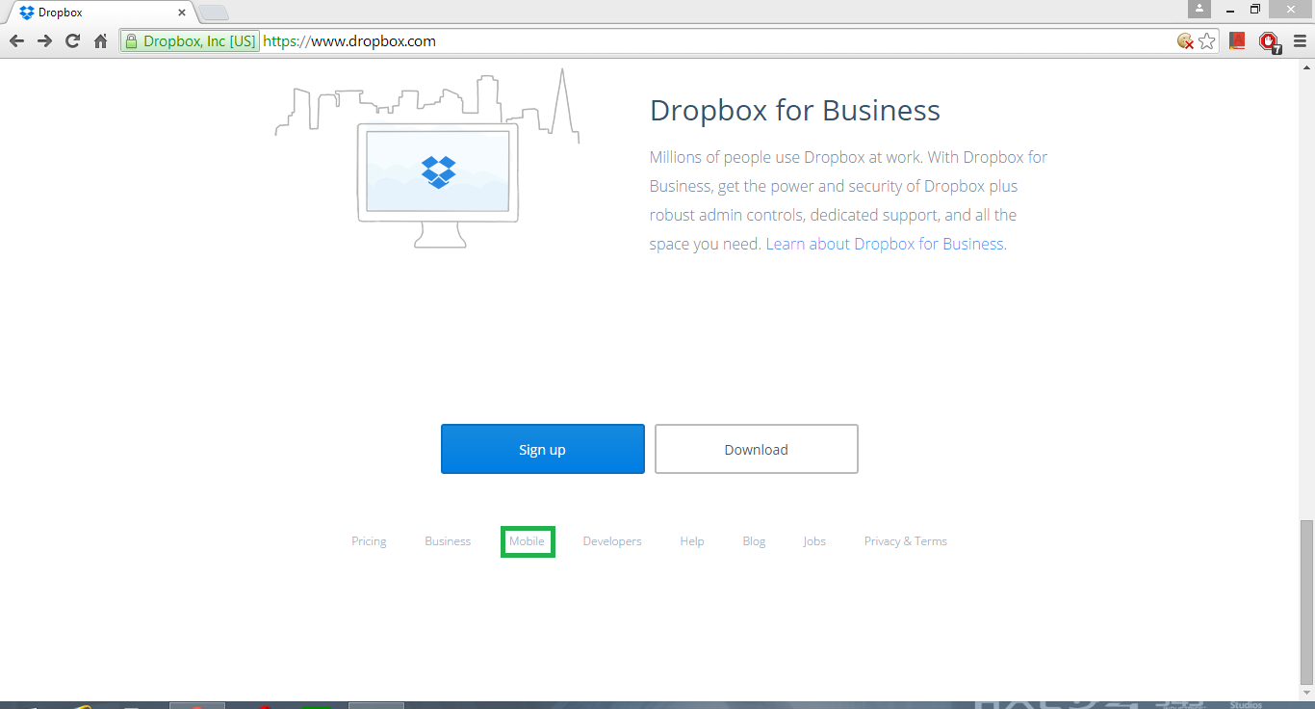Click the Download button
The image size is (1315, 709).
click(756, 449)
